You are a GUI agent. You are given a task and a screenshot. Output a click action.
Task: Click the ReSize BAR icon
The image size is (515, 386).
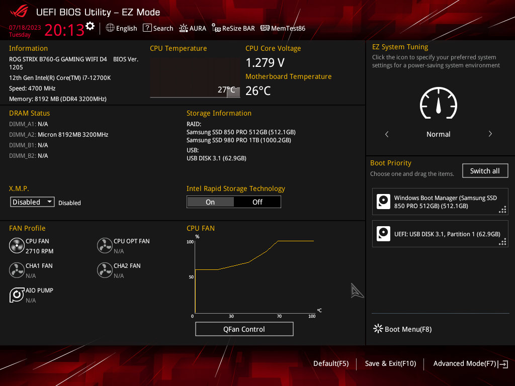pos(216,28)
